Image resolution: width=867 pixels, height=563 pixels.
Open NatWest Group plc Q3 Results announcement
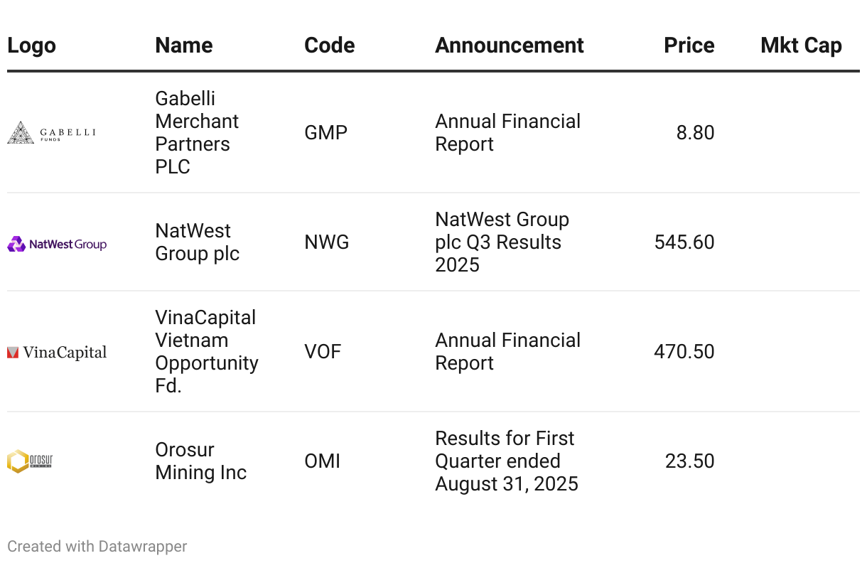point(502,242)
